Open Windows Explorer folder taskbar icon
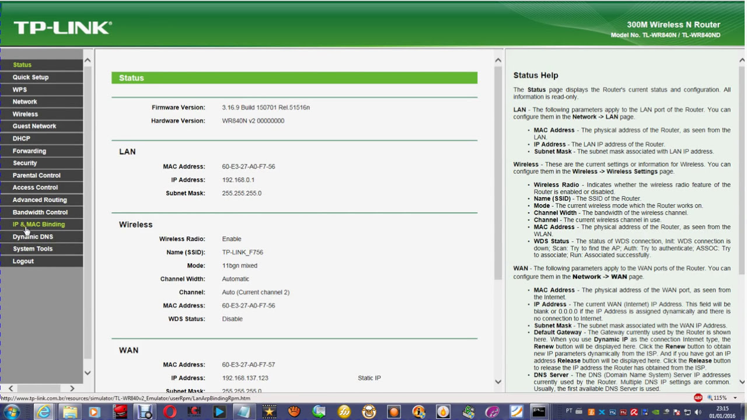 click(70, 412)
